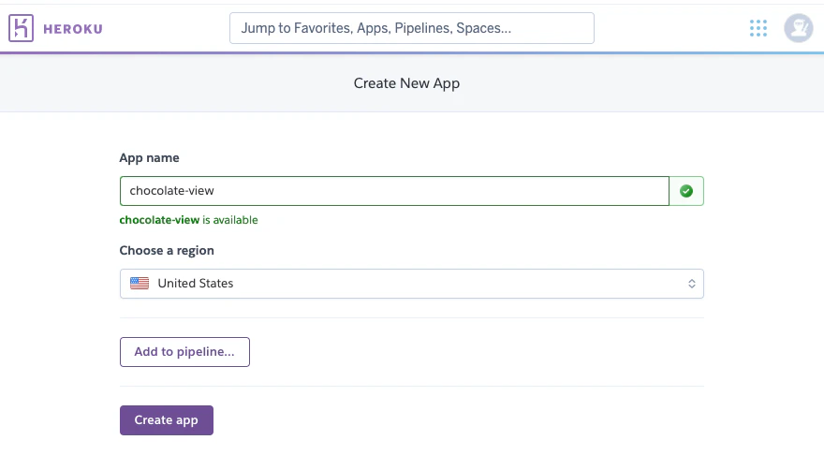Click the 'chocolate-view is available' message
Screen dimensions: 824x455
click(188, 220)
